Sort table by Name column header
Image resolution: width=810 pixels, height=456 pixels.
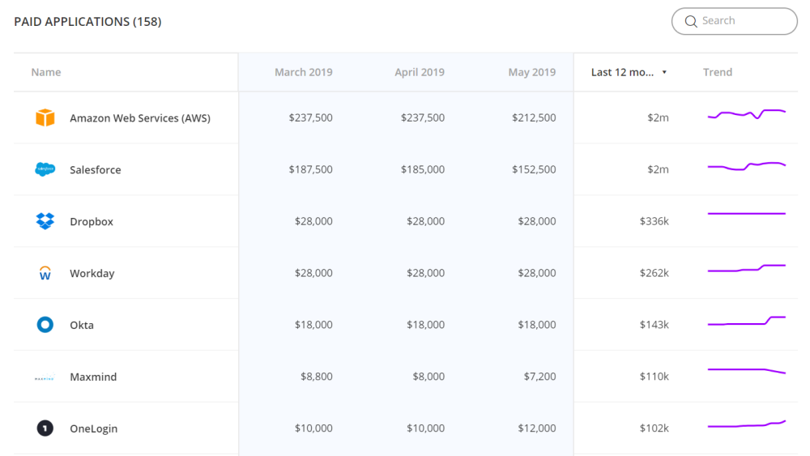point(46,72)
